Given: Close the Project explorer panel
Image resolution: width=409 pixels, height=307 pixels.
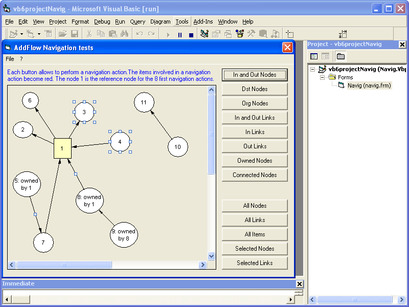Looking at the screenshot, I should [402, 45].
